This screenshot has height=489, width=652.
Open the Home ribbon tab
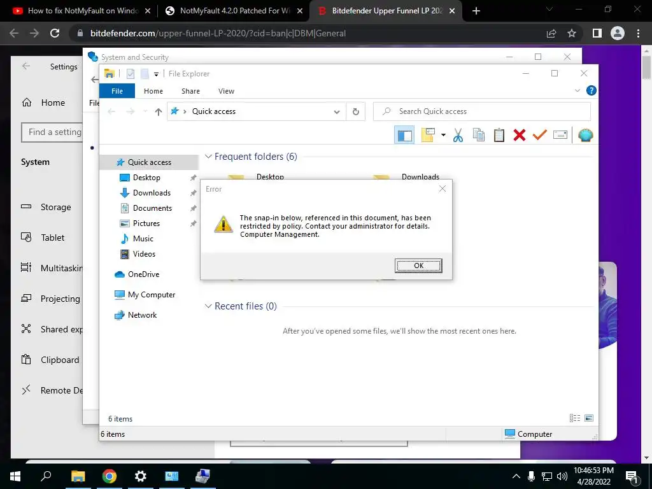coord(153,91)
